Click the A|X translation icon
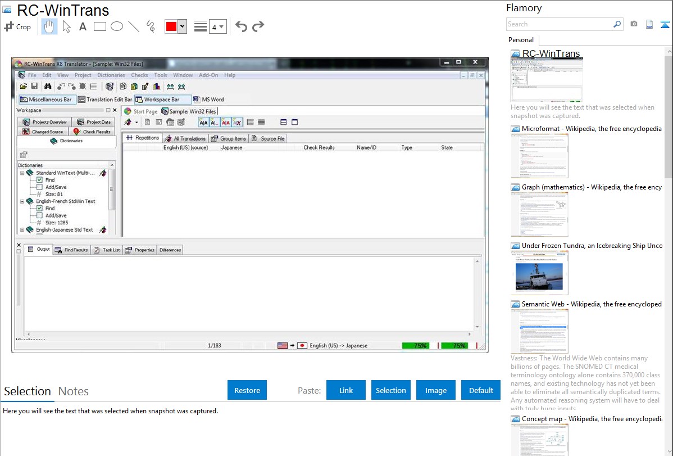673x456 pixels. (237, 123)
